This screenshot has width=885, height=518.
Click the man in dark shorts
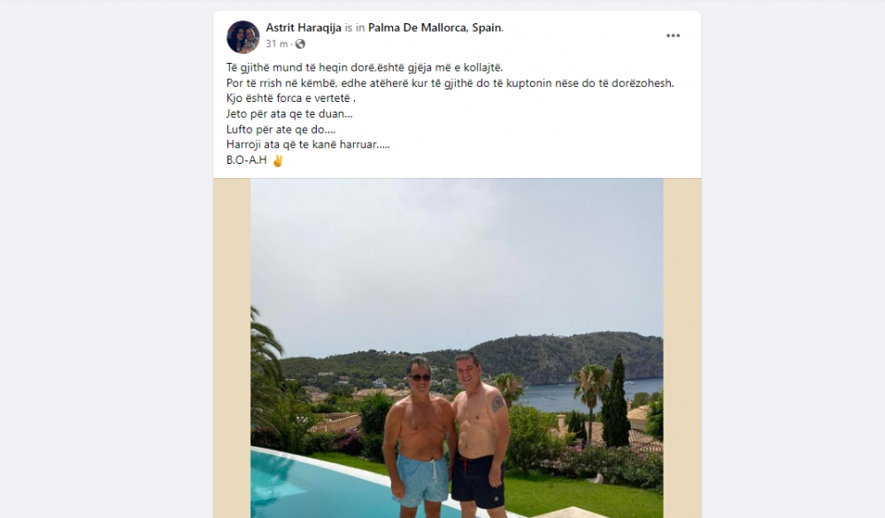coord(478,438)
